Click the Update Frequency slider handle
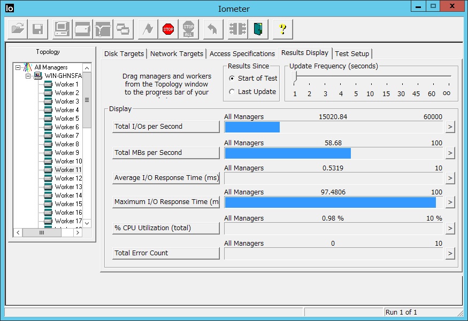 294,77
